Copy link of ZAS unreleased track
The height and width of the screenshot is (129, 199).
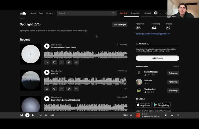[54, 62]
